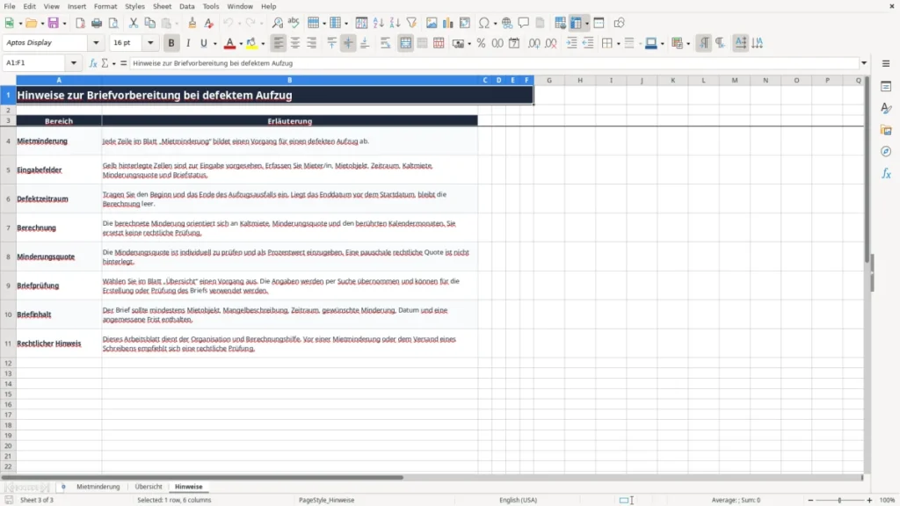900x506 pixels.
Task: Cut the selected cells
Action: click(134, 23)
